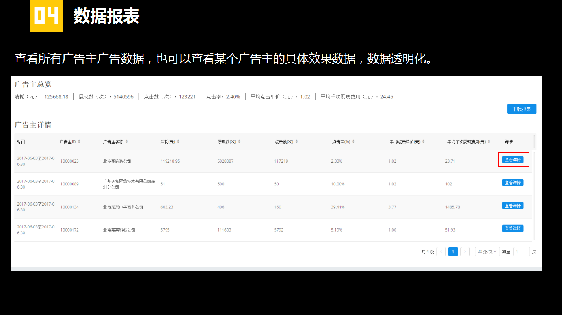The width and height of the screenshot is (562, 315).
Task: Sort by 平均千次展现费用(元) column arrows
Action: pos(489,141)
